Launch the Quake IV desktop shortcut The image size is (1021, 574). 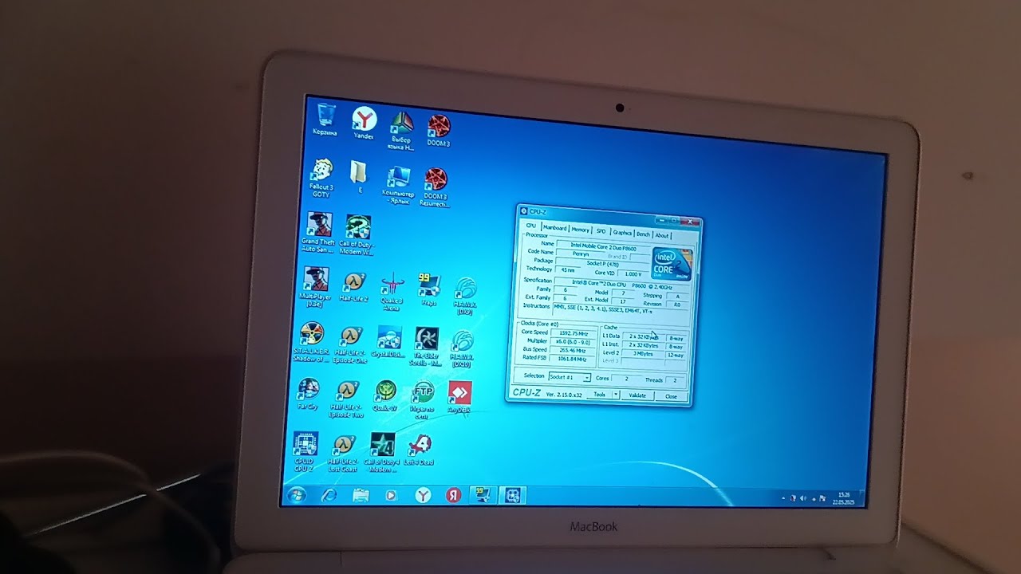(x=385, y=395)
